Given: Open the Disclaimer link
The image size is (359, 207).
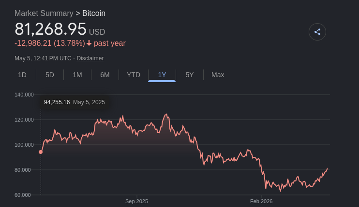Looking at the screenshot, I should pos(90,58).
